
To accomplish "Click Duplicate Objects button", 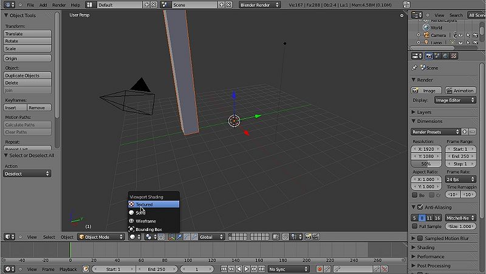I will click(x=27, y=75).
